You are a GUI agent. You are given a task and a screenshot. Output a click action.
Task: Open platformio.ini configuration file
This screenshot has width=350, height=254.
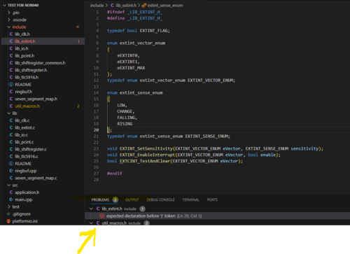tap(24, 221)
